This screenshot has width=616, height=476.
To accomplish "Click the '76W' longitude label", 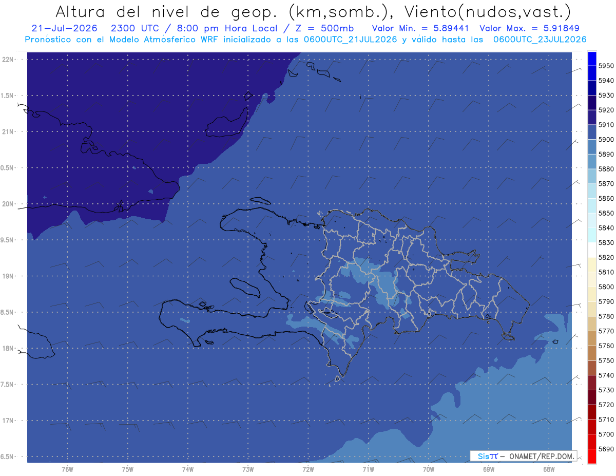I will click(x=67, y=469).
